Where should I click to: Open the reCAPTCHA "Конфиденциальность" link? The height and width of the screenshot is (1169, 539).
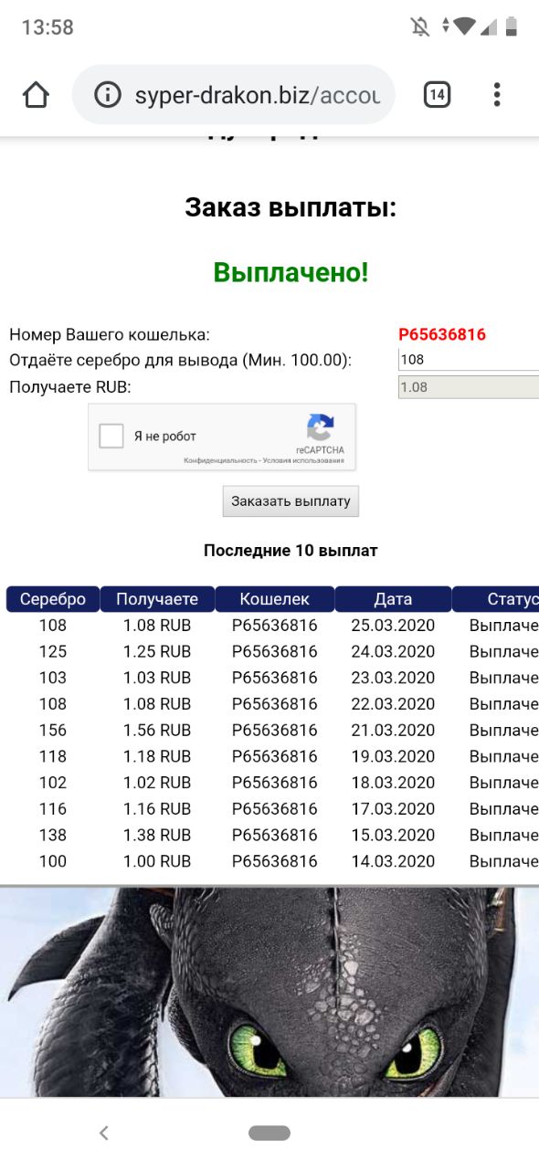(217, 460)
